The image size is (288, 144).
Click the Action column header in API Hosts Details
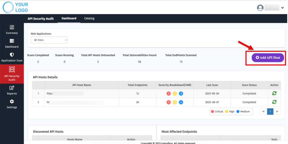(274, 85)
